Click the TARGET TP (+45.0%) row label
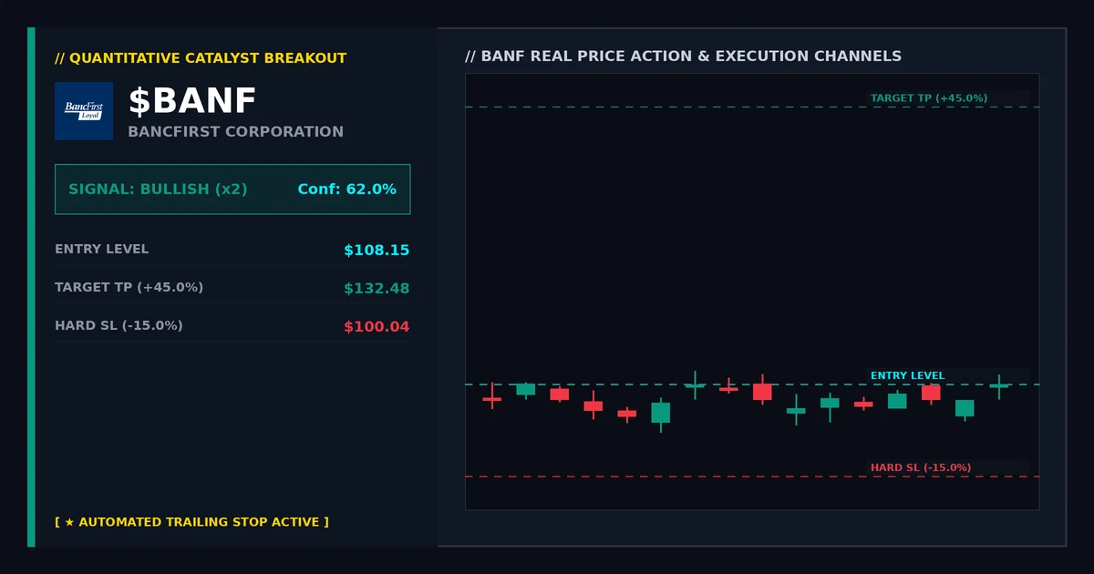 129,288
